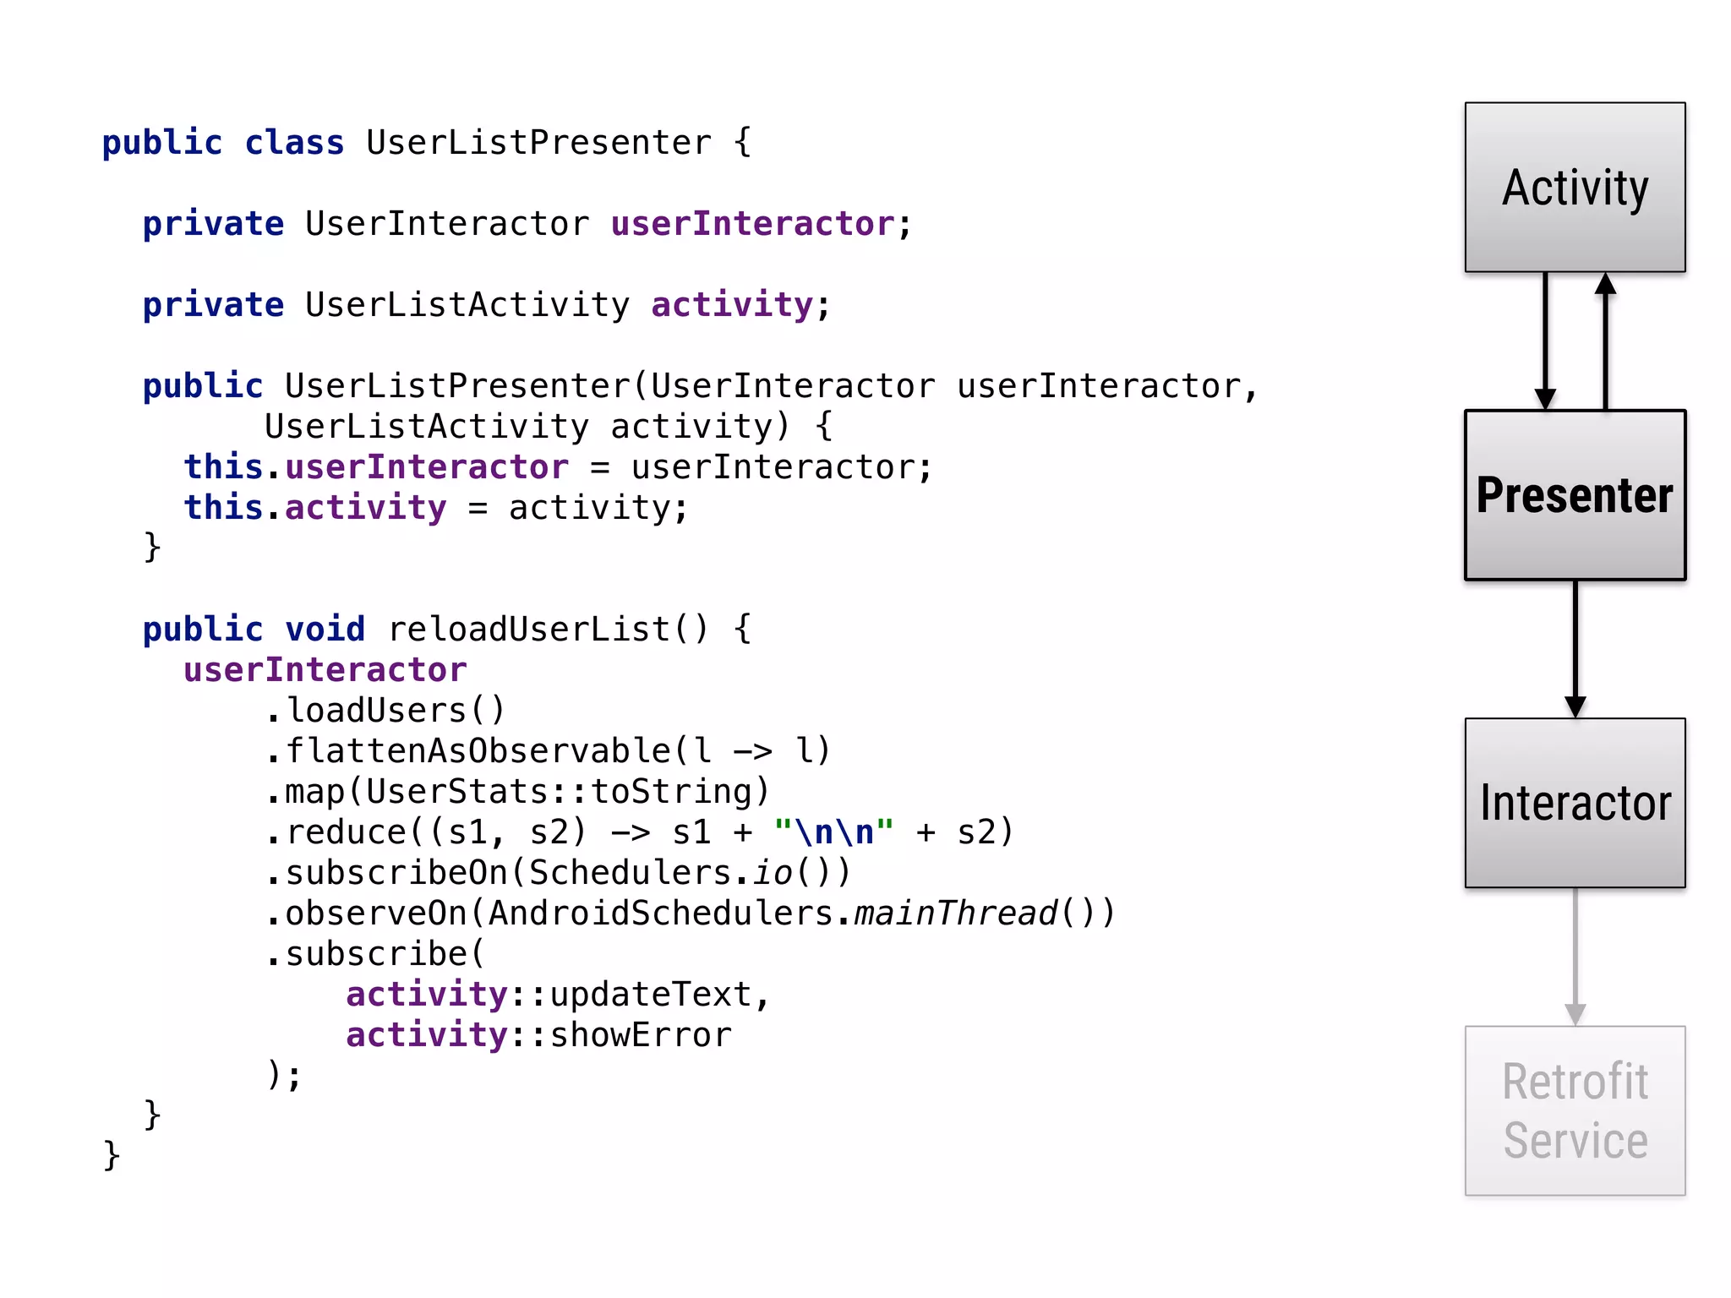The image size is (1731, 1298).
Task: Click the Interactor box in the diagram
Action: pyautogui.click(x=1574, y=803)
